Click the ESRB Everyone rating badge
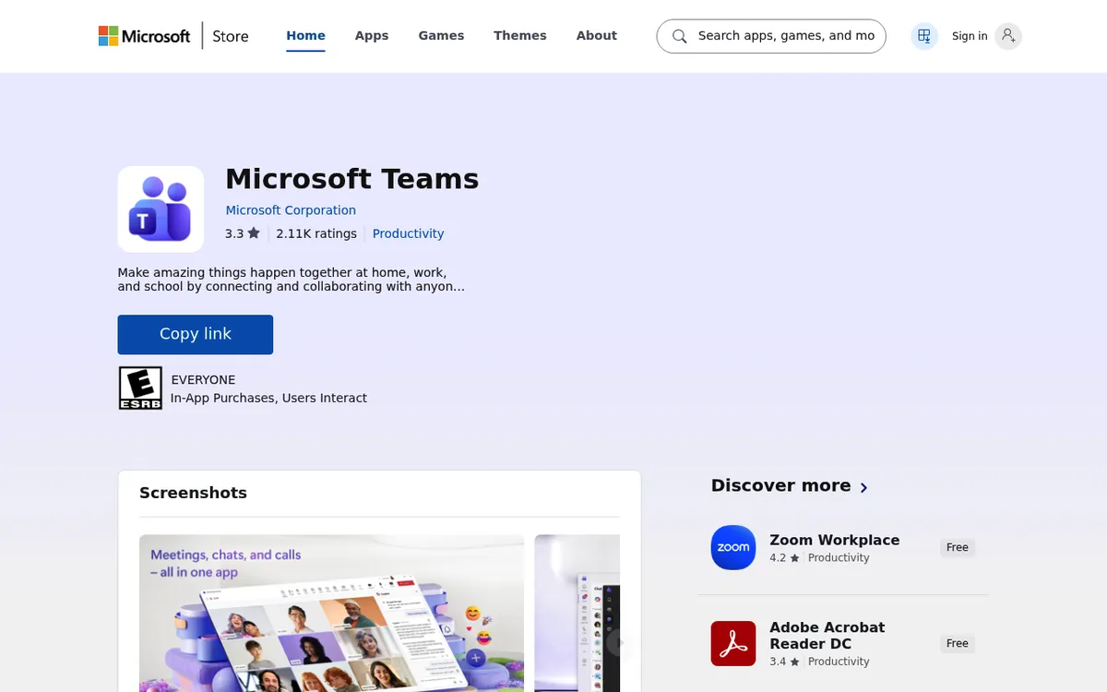 point(140,388)
